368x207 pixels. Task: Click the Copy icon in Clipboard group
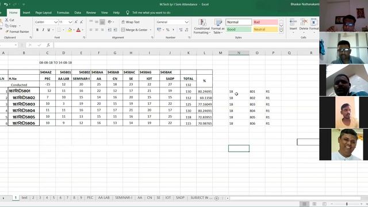[x=7, y=26]
